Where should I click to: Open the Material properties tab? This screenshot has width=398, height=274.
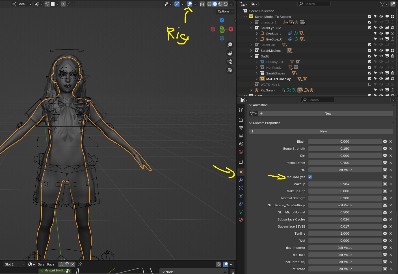[x=241, y=220]
